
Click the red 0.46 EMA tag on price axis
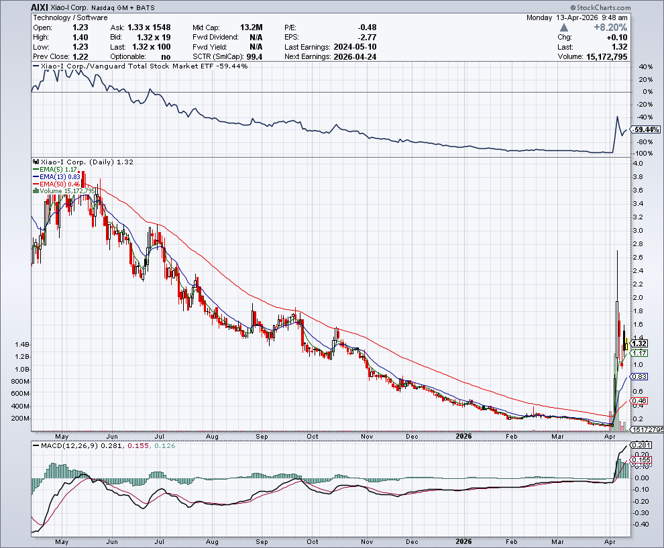tap(639, 400)
